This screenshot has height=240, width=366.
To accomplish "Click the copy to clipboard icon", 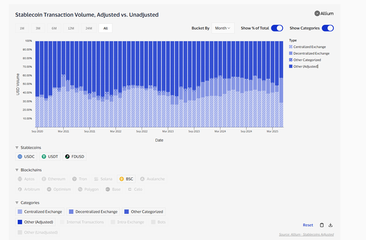I will pyautogui.click(x=322, y=225).
